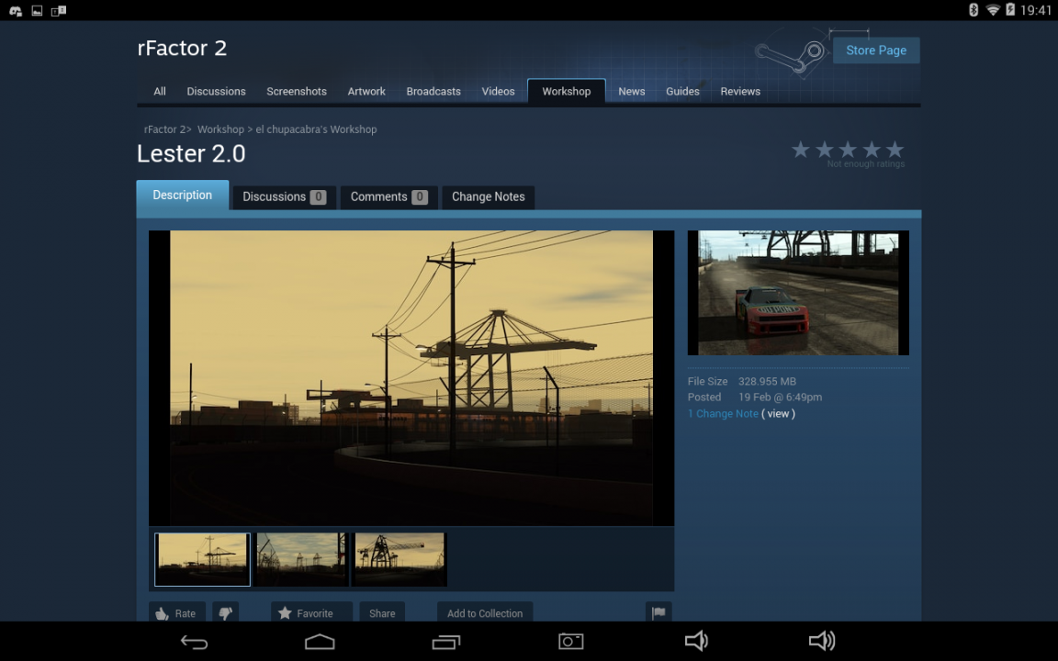Click the race car preview image

click(798, 293)
